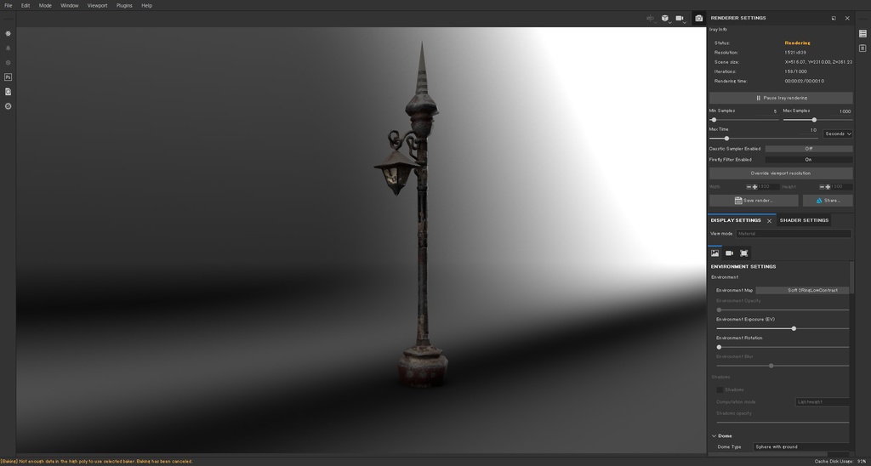Open the Window menu
Screen dimensions: 871x466
tap(70, 6)
